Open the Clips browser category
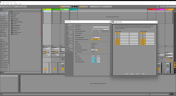Viewport: 176px width, 96px height. [x=4, y=31]
